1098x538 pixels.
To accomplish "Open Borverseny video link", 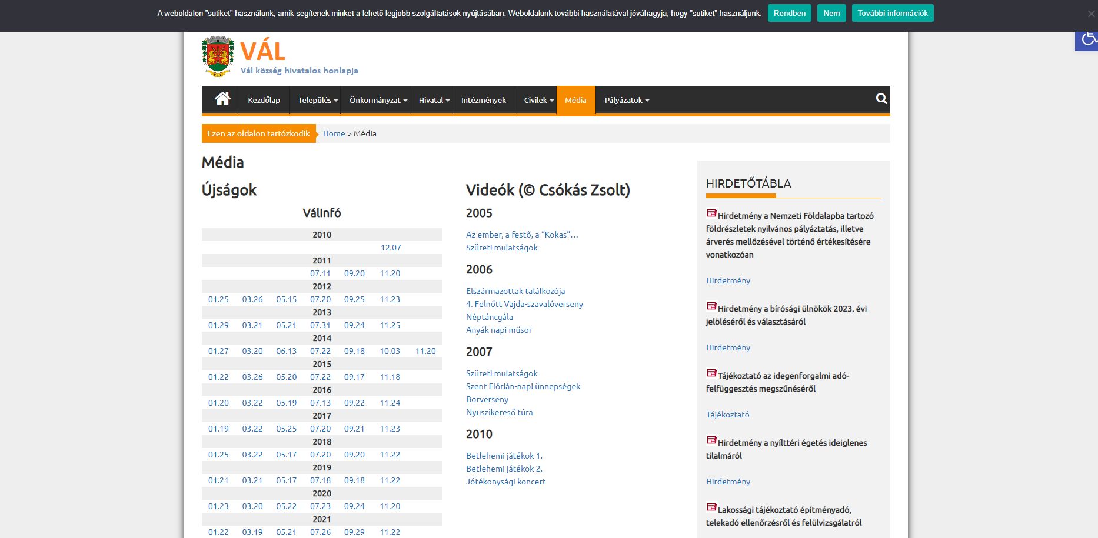I will 487,399.
